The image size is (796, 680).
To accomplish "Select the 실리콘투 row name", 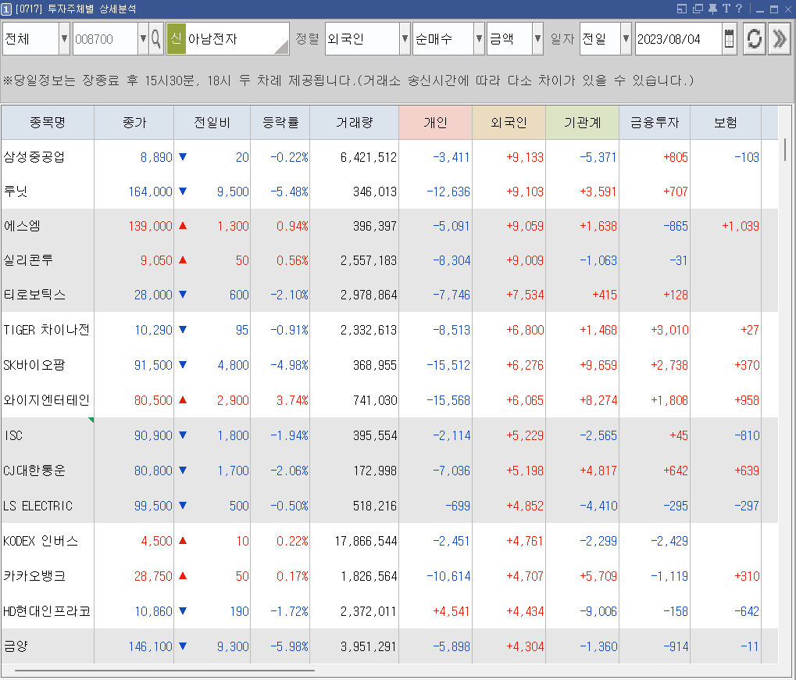I will coord(28,260).
